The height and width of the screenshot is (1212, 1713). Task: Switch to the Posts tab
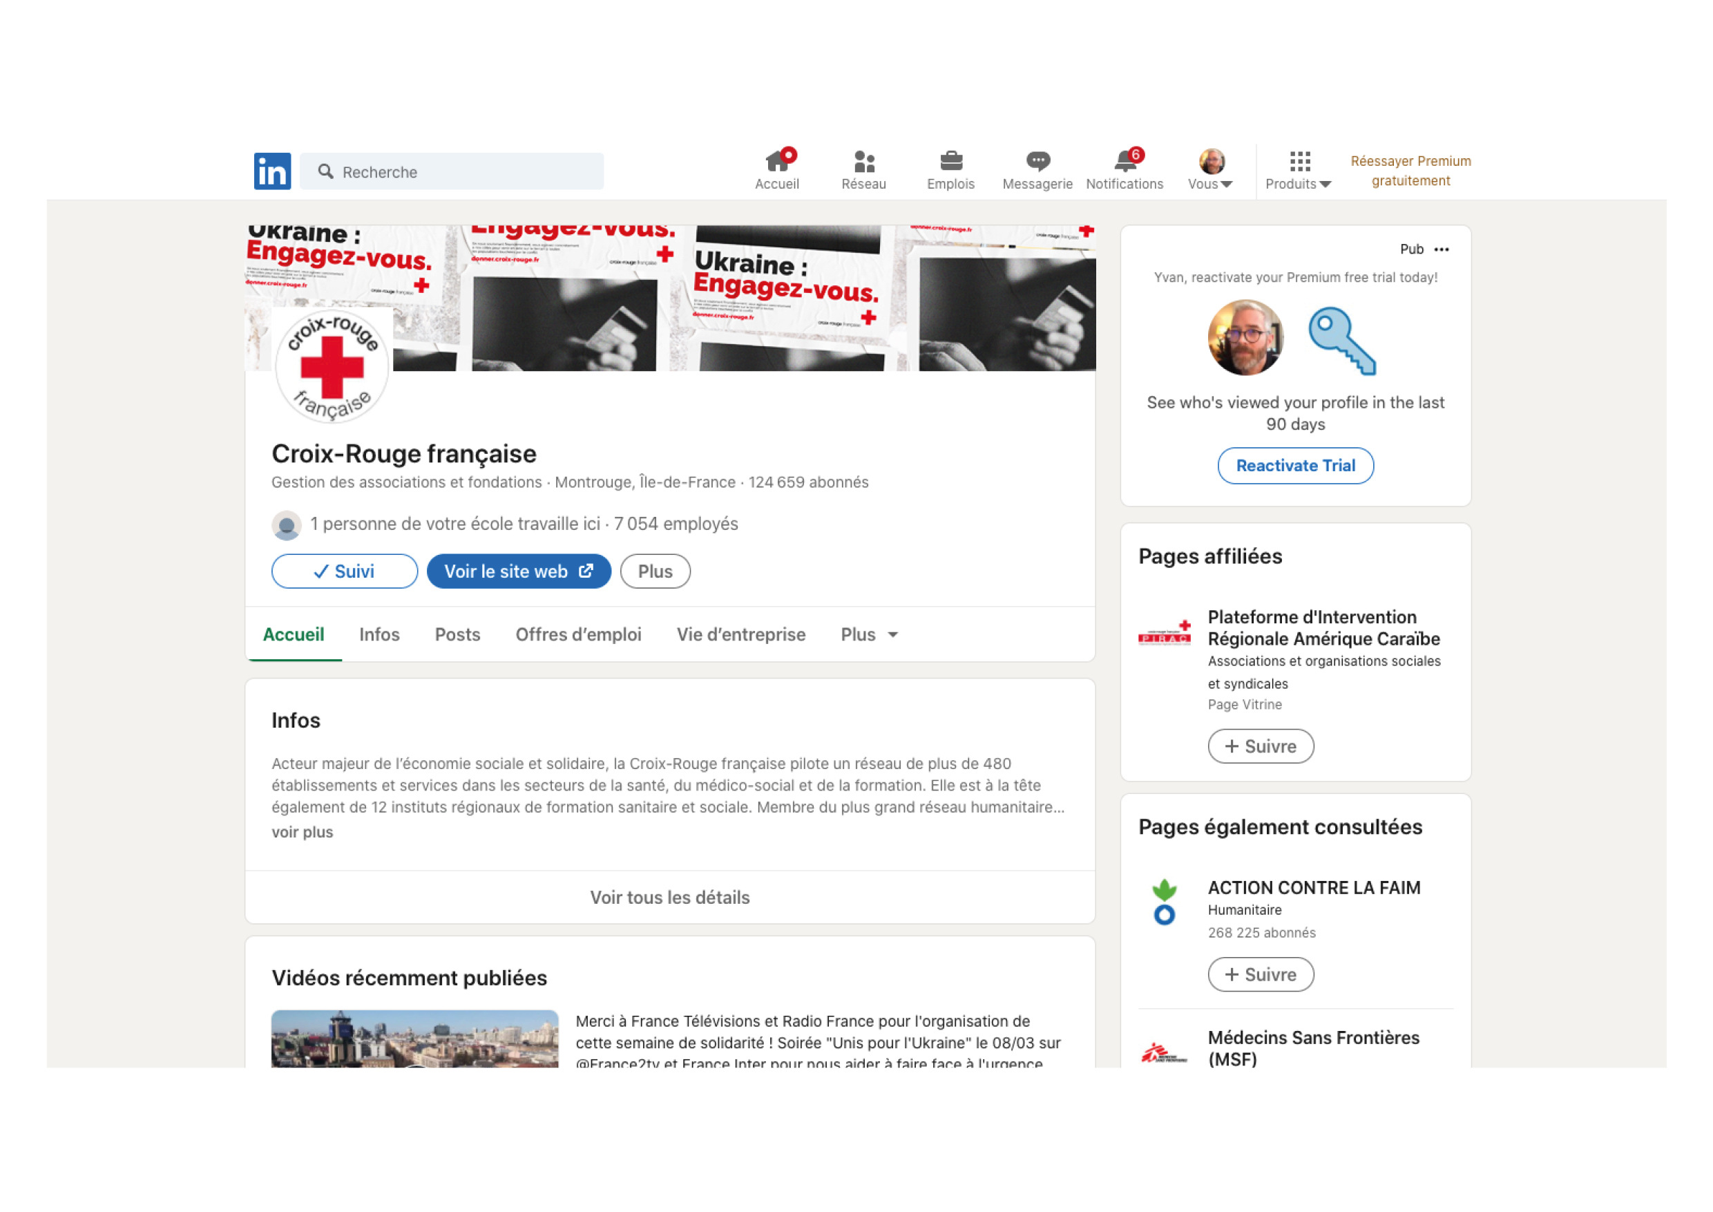click(x=457, y=635)
